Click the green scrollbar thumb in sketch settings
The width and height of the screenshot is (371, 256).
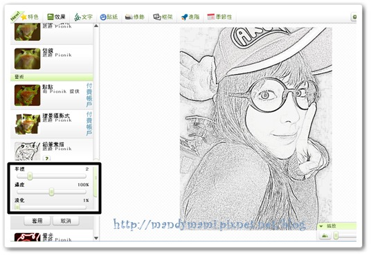click(96, 182)
